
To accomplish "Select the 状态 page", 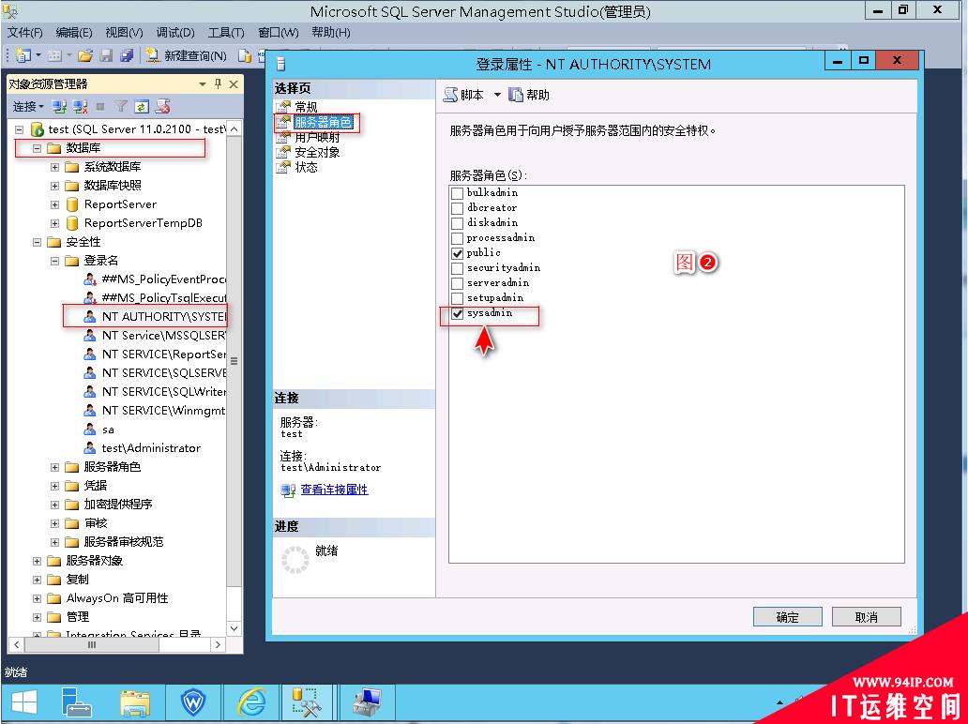I will pos(306,167).
